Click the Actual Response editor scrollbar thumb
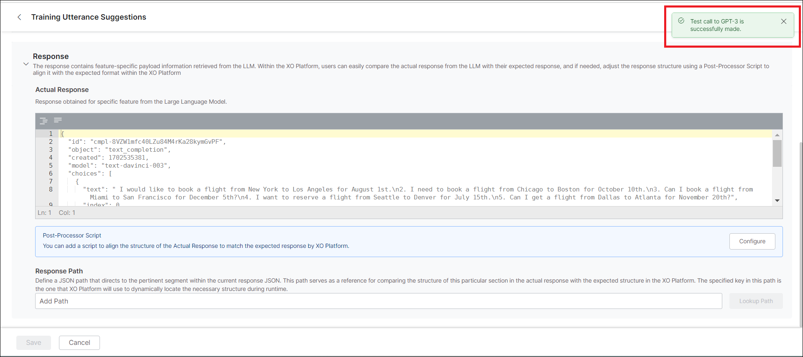 pyautogui.click(x=777, y=153)
